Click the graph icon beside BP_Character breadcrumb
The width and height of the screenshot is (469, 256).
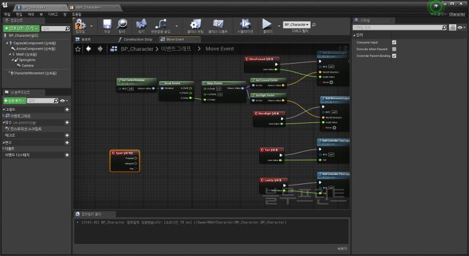pyautogui.click(x=113, y=49)
